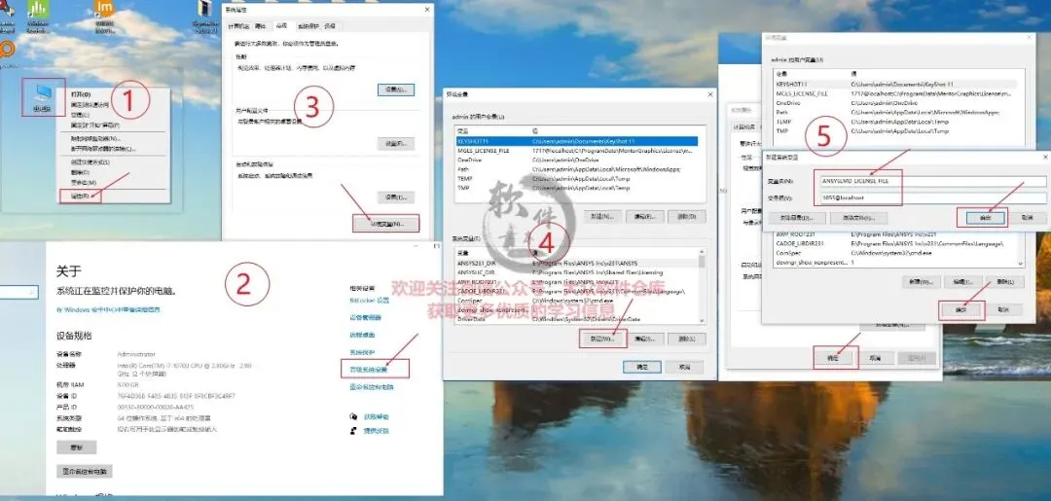Click the search field left of About page
Image resolution: width=1051 pixels, height=501 pixels.
click(x=18, y=291)
